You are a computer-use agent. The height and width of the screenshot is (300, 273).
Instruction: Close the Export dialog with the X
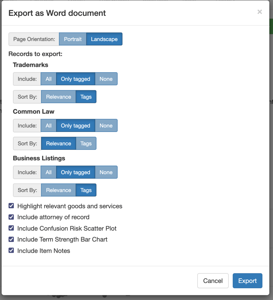click(259, 12)
